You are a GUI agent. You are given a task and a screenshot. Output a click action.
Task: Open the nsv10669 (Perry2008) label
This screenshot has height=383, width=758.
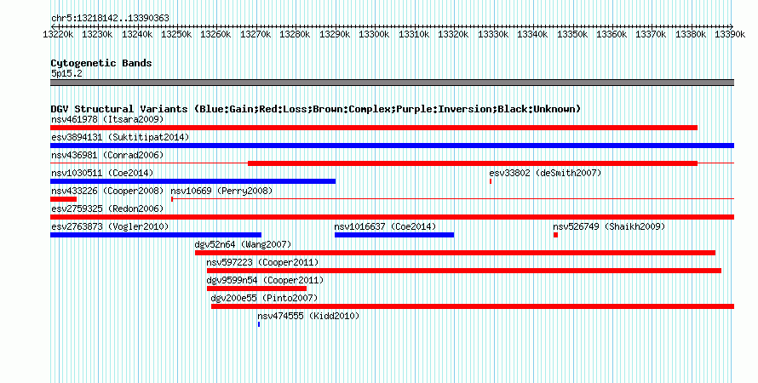pos(222,191)
